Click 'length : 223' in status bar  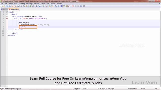pyautogui.click(x=77, y=89)
